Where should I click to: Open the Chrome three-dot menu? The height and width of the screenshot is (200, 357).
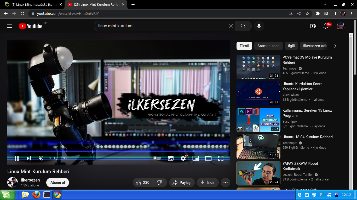351,14
